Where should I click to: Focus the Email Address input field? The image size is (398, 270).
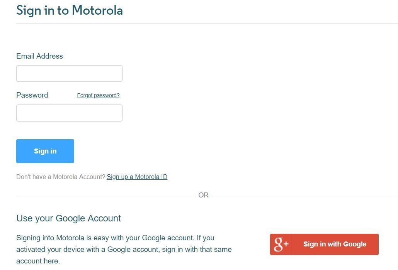[x=69, y=73]
